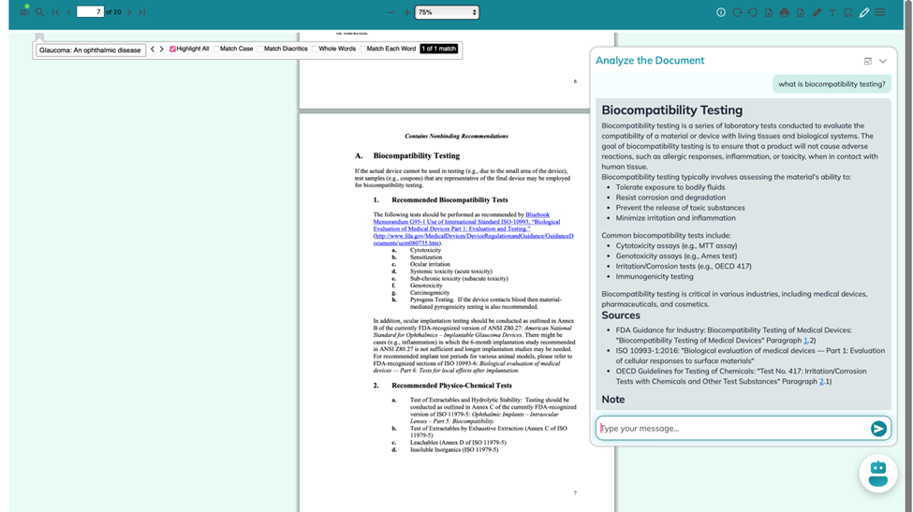Print the document
913x512 pixels.
click(785, 12)
